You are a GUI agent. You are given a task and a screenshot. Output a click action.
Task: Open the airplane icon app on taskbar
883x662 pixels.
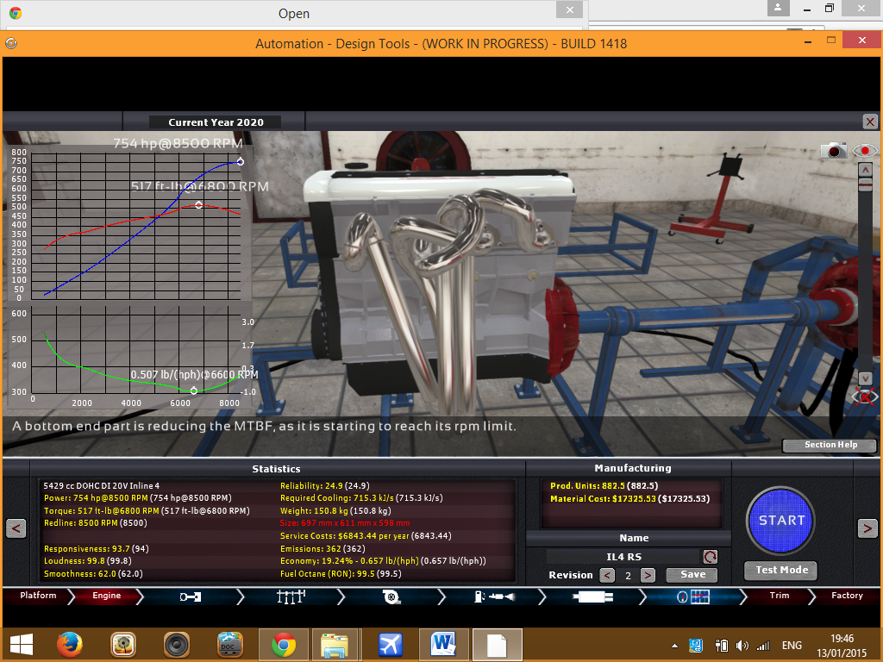coord(391,645)
